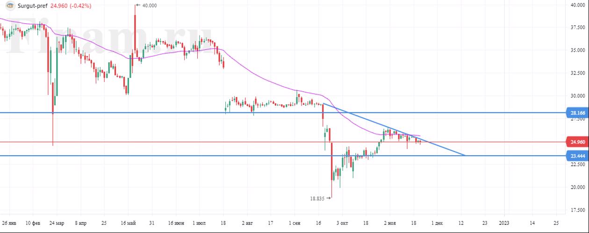Click the Surgut-pref company logo icon
The image size is (589, 233).
(9, 6)
